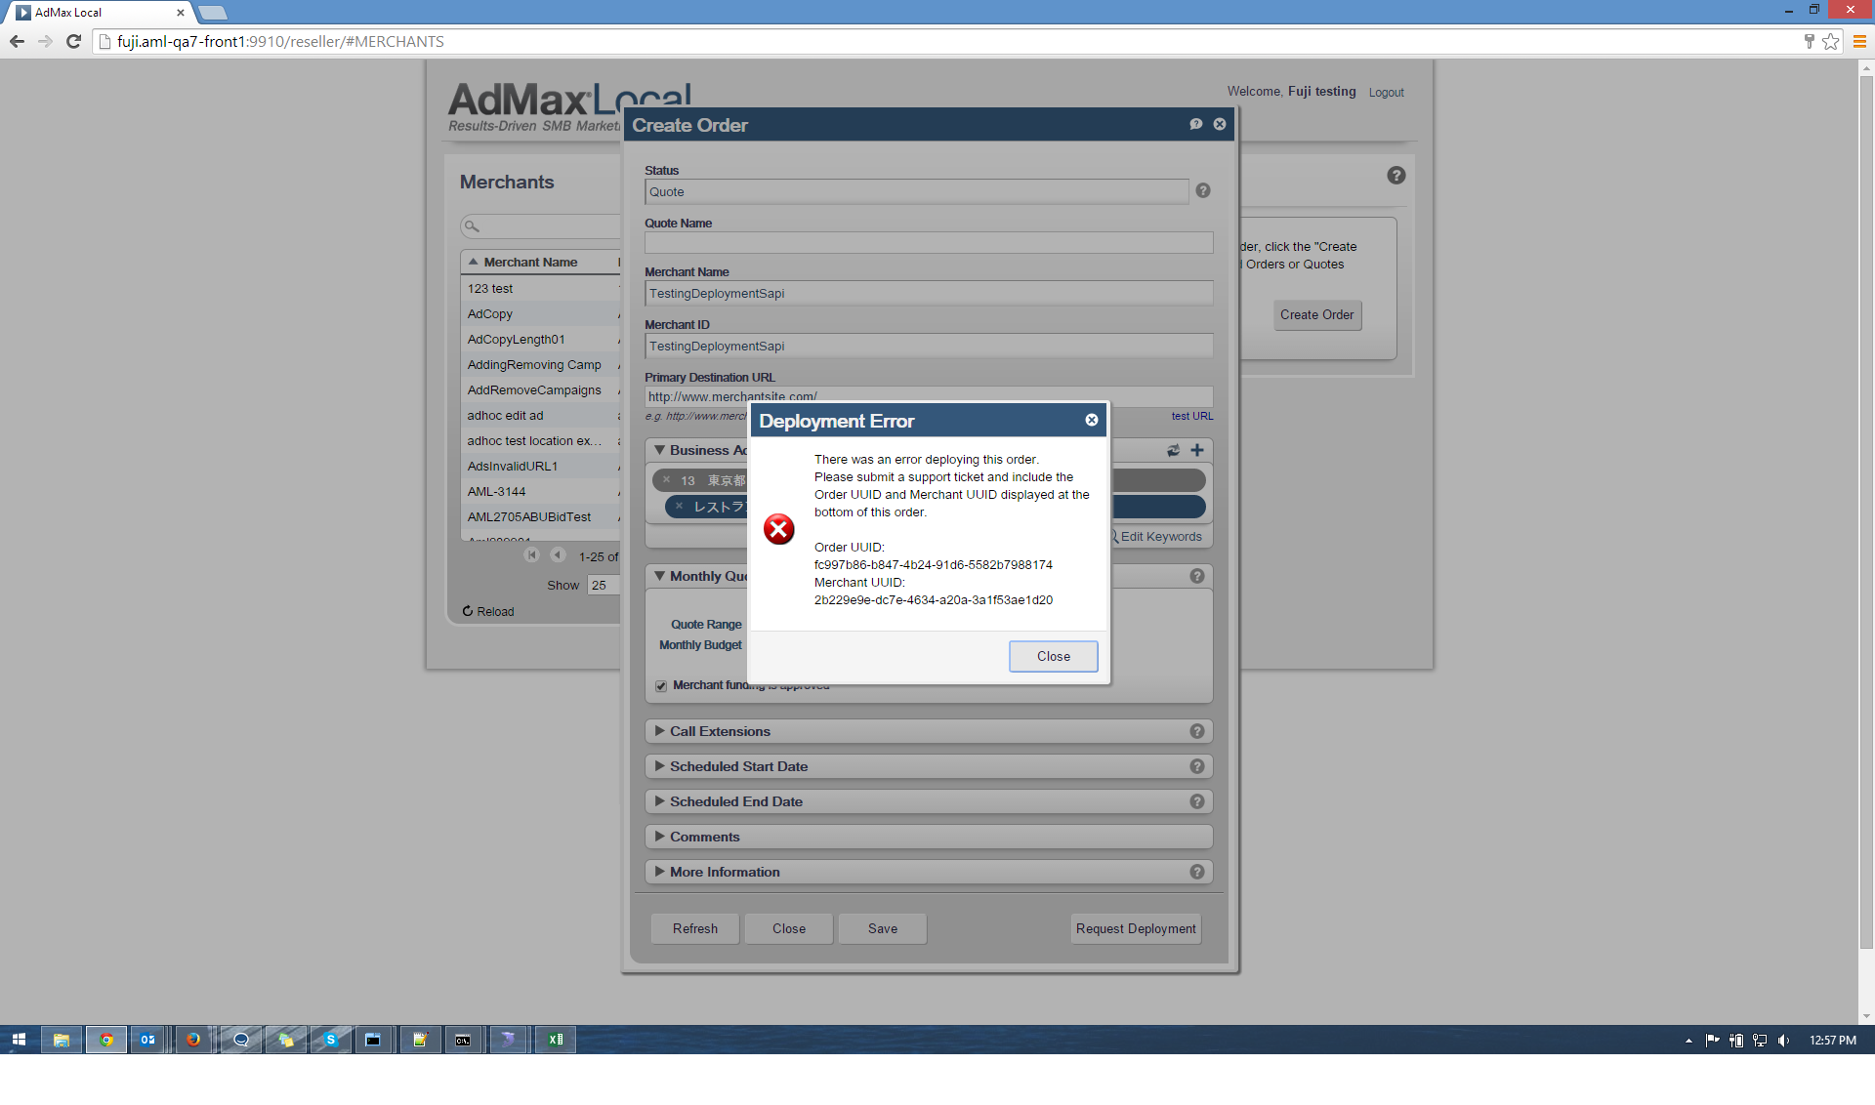Open Excel from the taskbar
The width and height of the screenshot is (1875, 1105).
(x=556, y=1040)
